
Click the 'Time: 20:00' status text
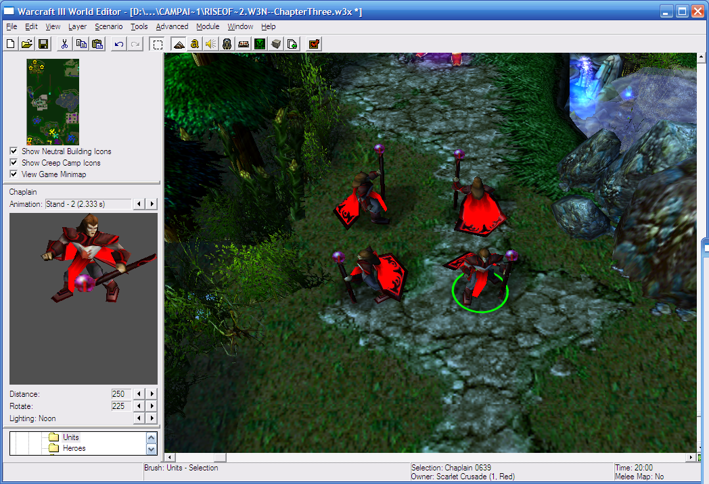pyautogui.click(x=633, y=468)
